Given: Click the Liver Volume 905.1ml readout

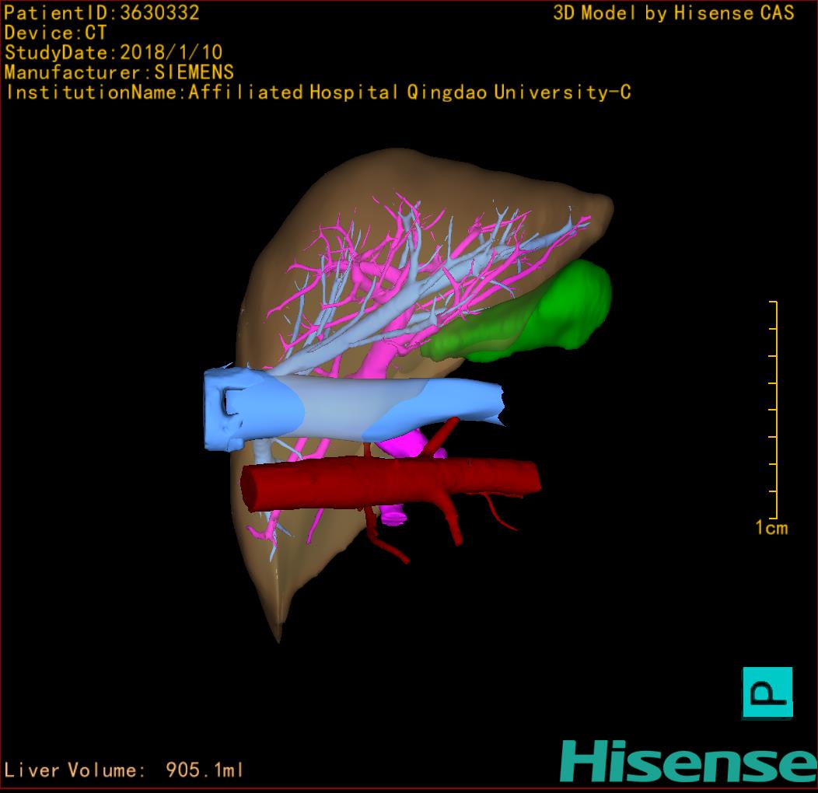Looking at the screenshot, I should point(124,770).
